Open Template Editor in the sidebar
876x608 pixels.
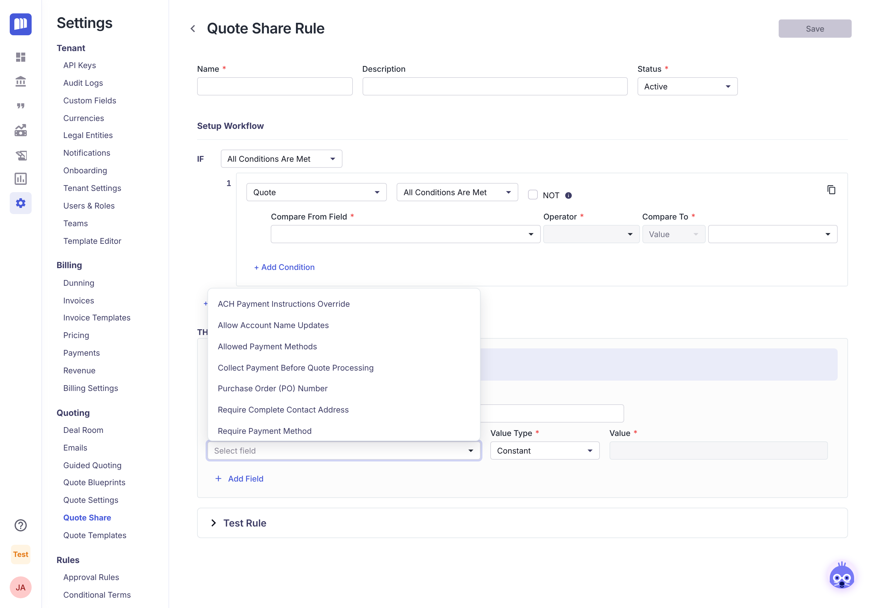pyautogui.click(x=92, y=241)
